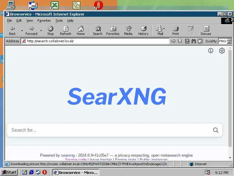Open the desktop clock-and-picture shortcut right of Excel
Image resolution: width=234 pixels, height=176 pixels.
pos(77,5)
